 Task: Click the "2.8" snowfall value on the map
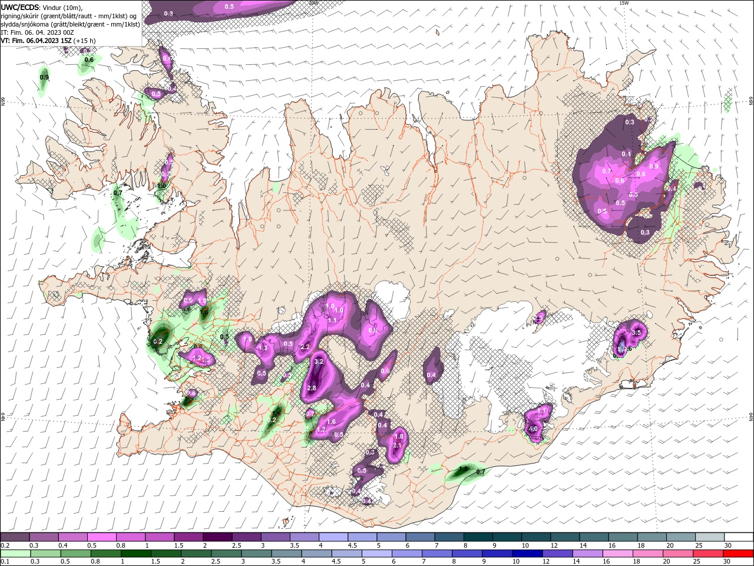tap(312, 388)
